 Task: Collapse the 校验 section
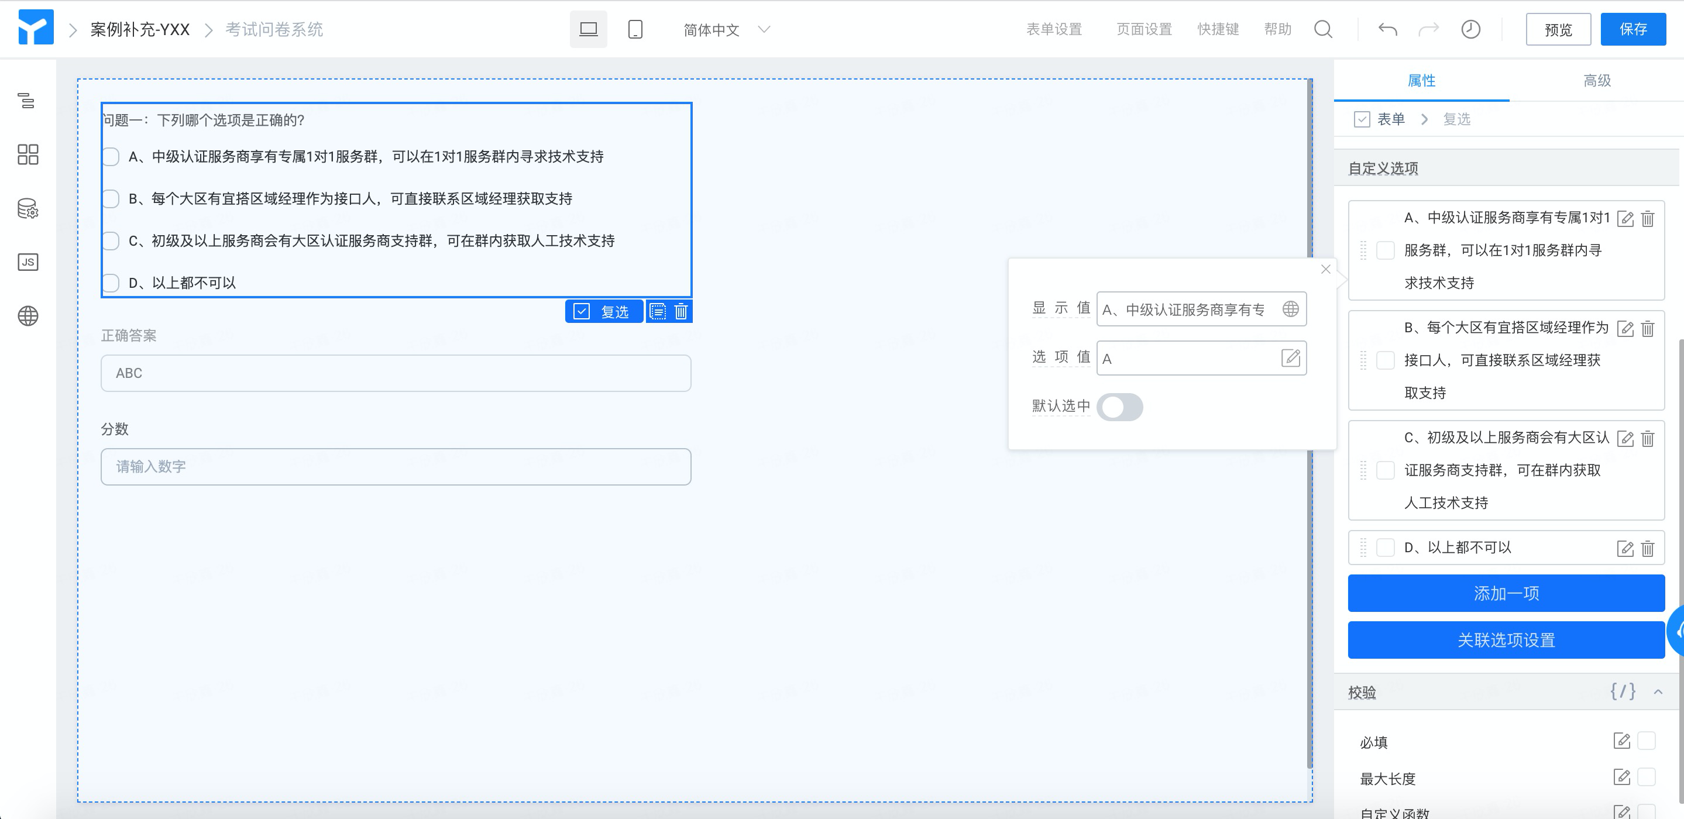(1658, 691)
